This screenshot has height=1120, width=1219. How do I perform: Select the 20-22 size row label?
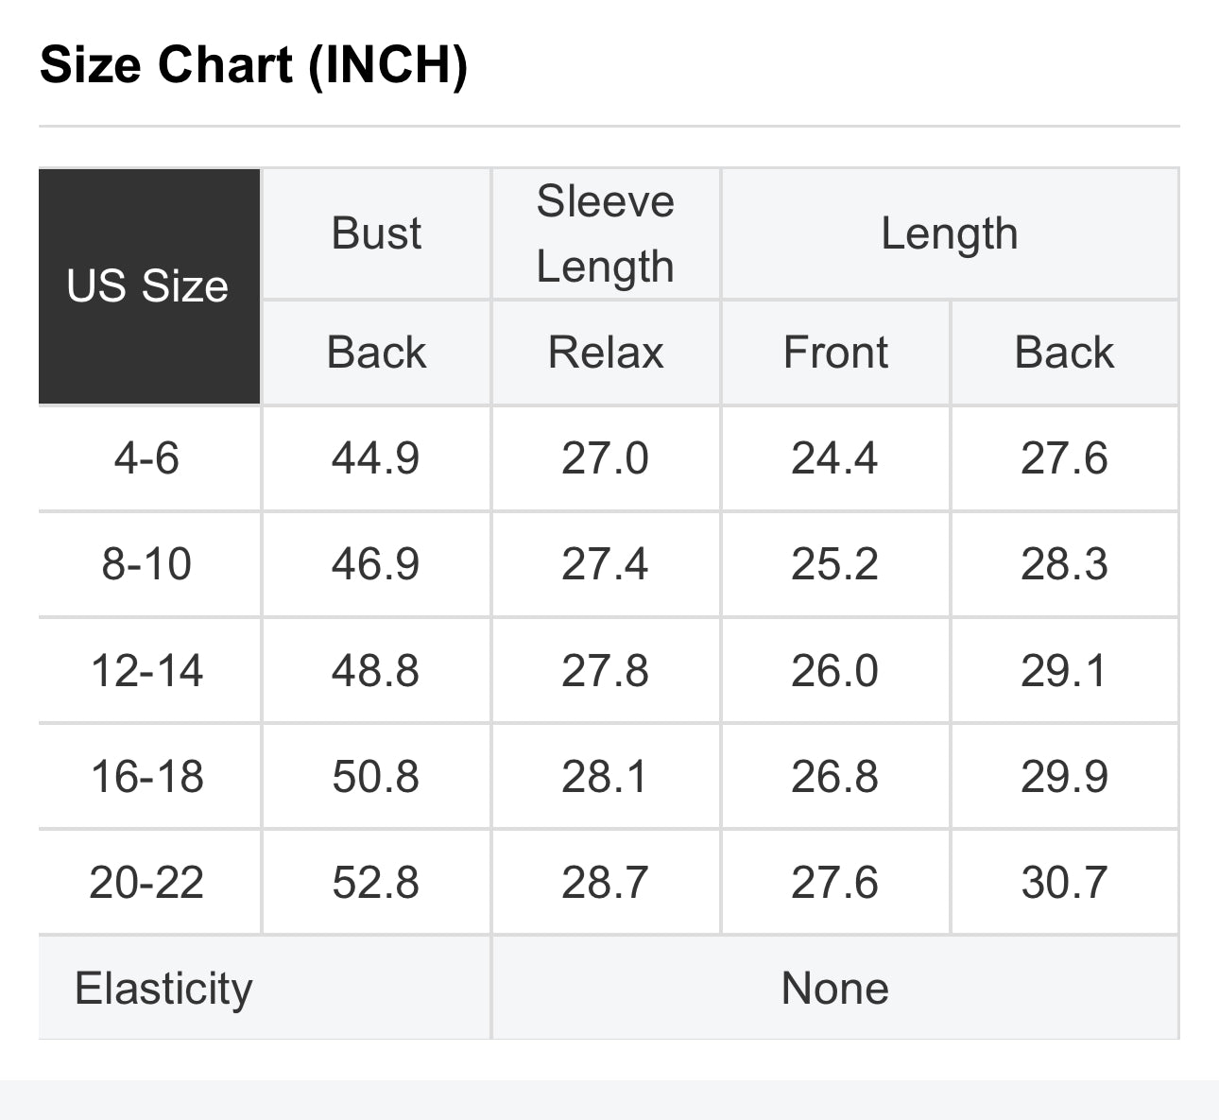[147, 883]
